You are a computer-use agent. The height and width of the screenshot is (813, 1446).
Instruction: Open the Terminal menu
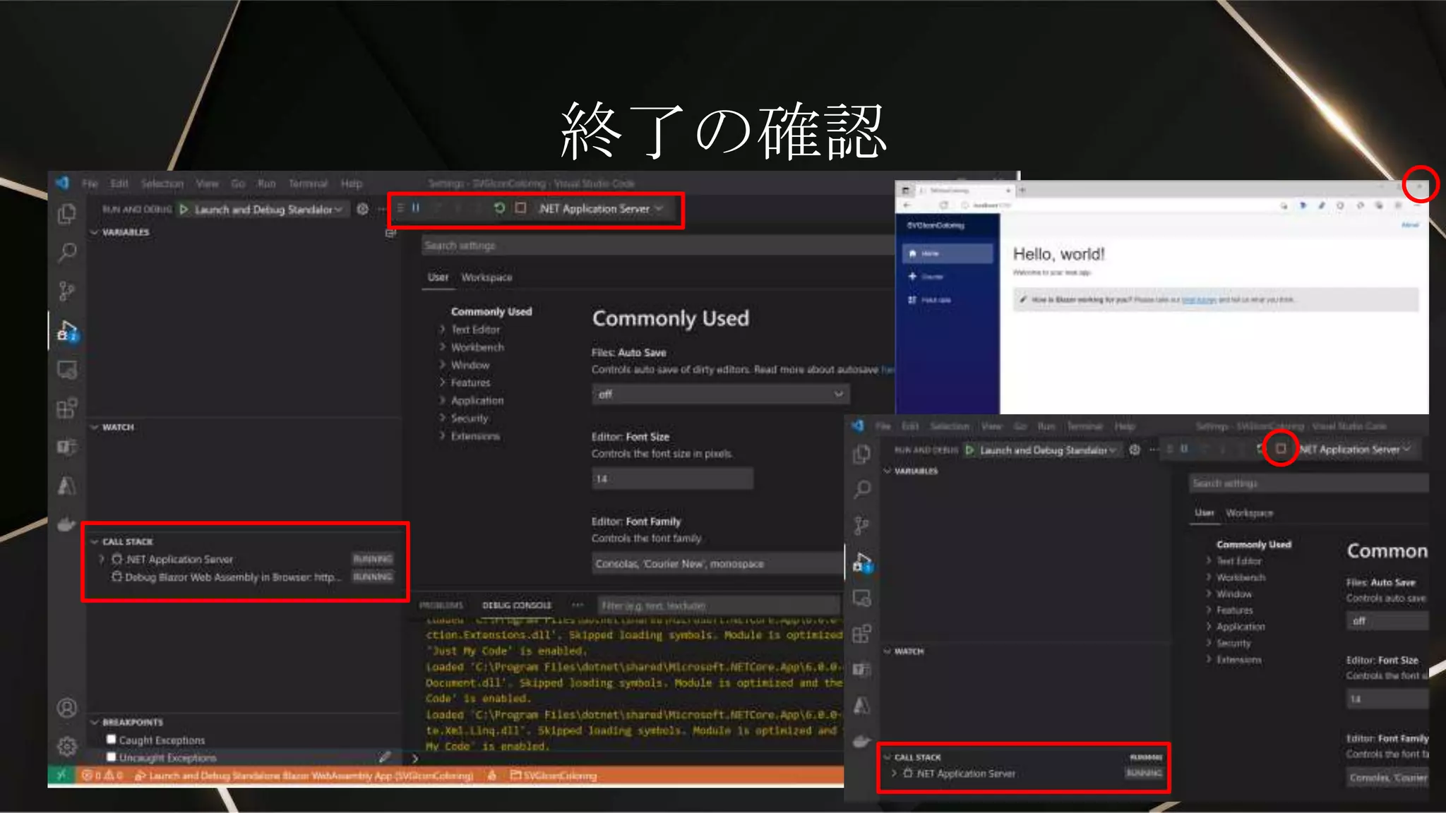pos(308,183)
